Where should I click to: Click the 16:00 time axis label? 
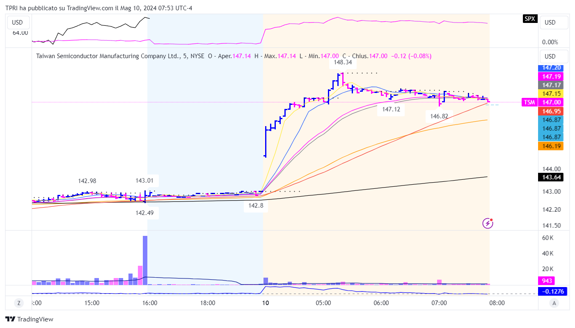point(150,303)
